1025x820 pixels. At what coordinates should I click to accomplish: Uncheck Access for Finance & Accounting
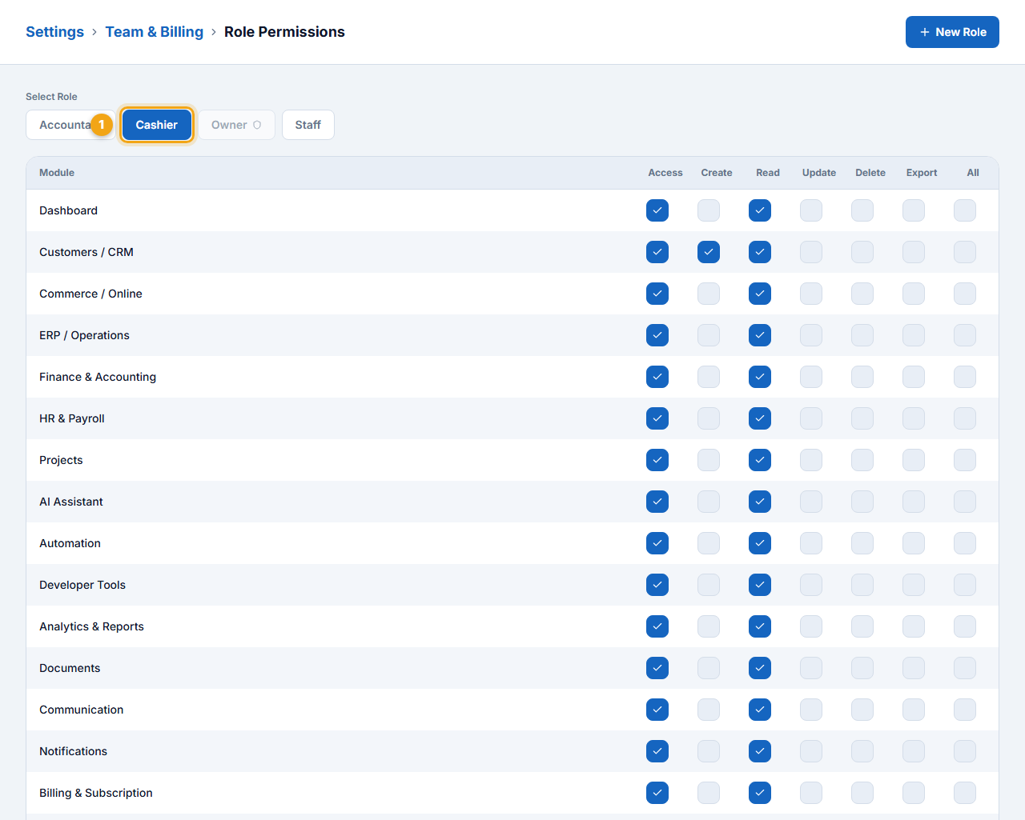point(657,377)
